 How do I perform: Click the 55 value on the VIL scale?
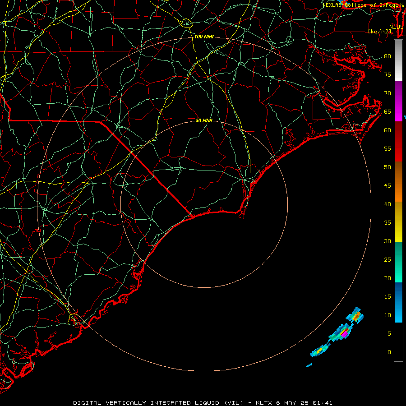(388, 148)
